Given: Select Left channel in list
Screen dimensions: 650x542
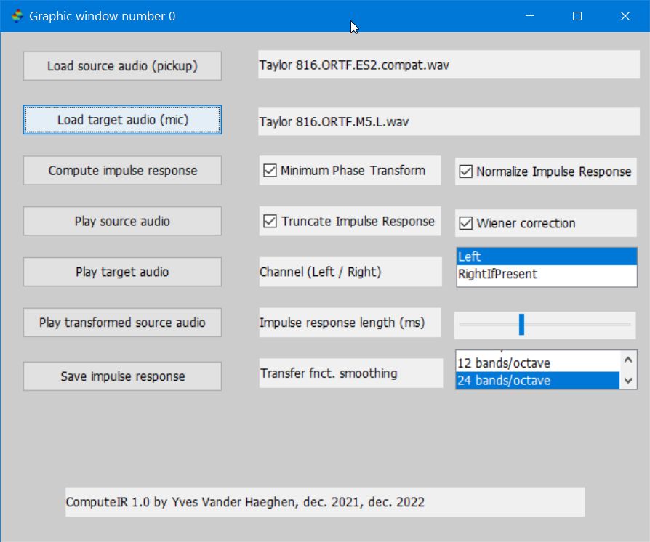Looking at the screenshot, I should [x=546, y=256].
